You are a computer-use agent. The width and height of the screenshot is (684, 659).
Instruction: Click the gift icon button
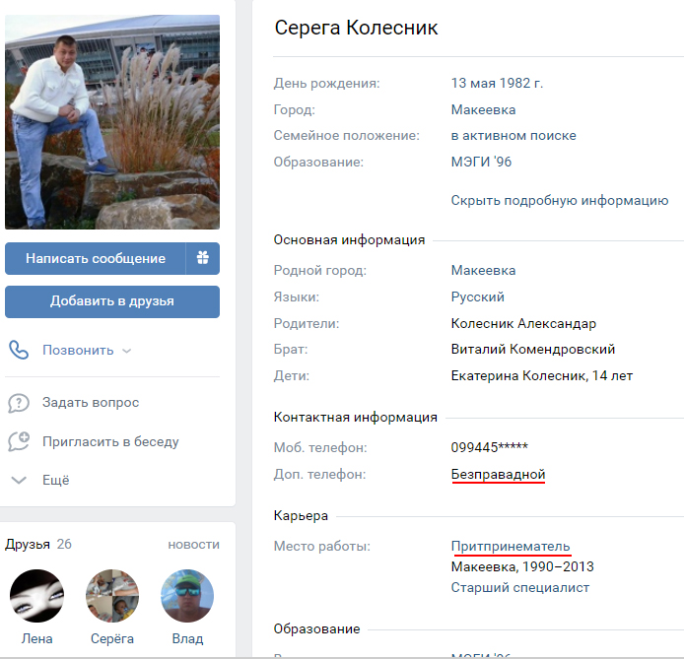pyautogui.click(x=202, y=258)
